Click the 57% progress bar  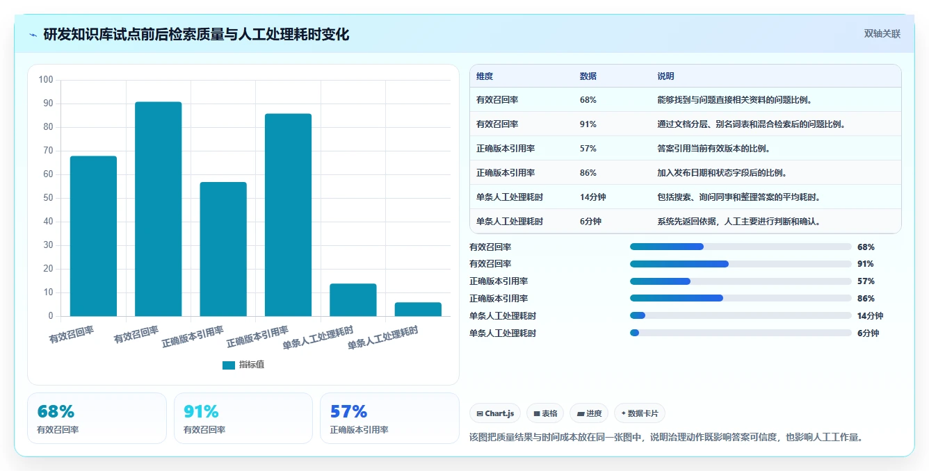click(x=741, y=281)
